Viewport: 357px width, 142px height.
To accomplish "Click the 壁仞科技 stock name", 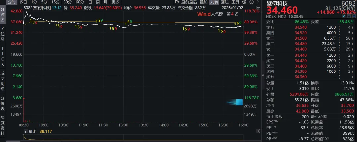I will (277, 3).
